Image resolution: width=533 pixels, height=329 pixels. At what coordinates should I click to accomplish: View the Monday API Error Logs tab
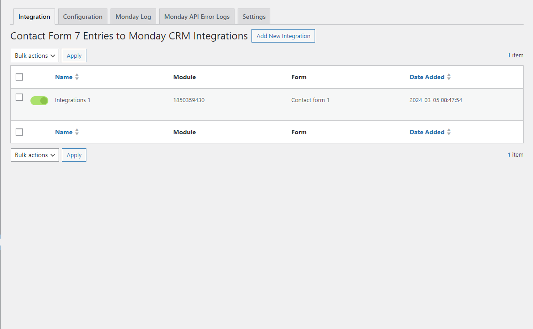(197, 17)
